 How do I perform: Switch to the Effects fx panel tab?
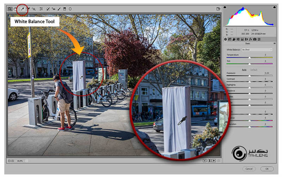click(x=250, y=39)
